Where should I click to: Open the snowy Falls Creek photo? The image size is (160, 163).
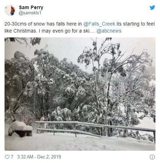coord(80,94)
